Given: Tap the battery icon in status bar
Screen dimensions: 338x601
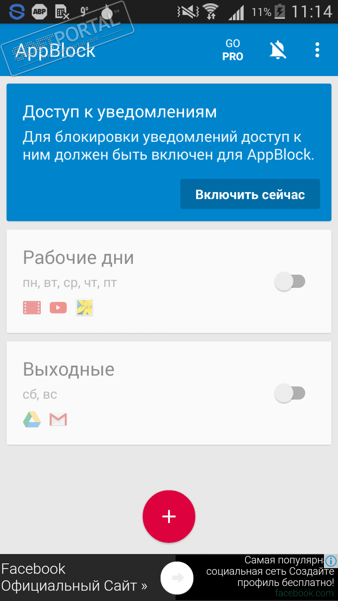Looking at the screenshot, I should tap(280, 11).
